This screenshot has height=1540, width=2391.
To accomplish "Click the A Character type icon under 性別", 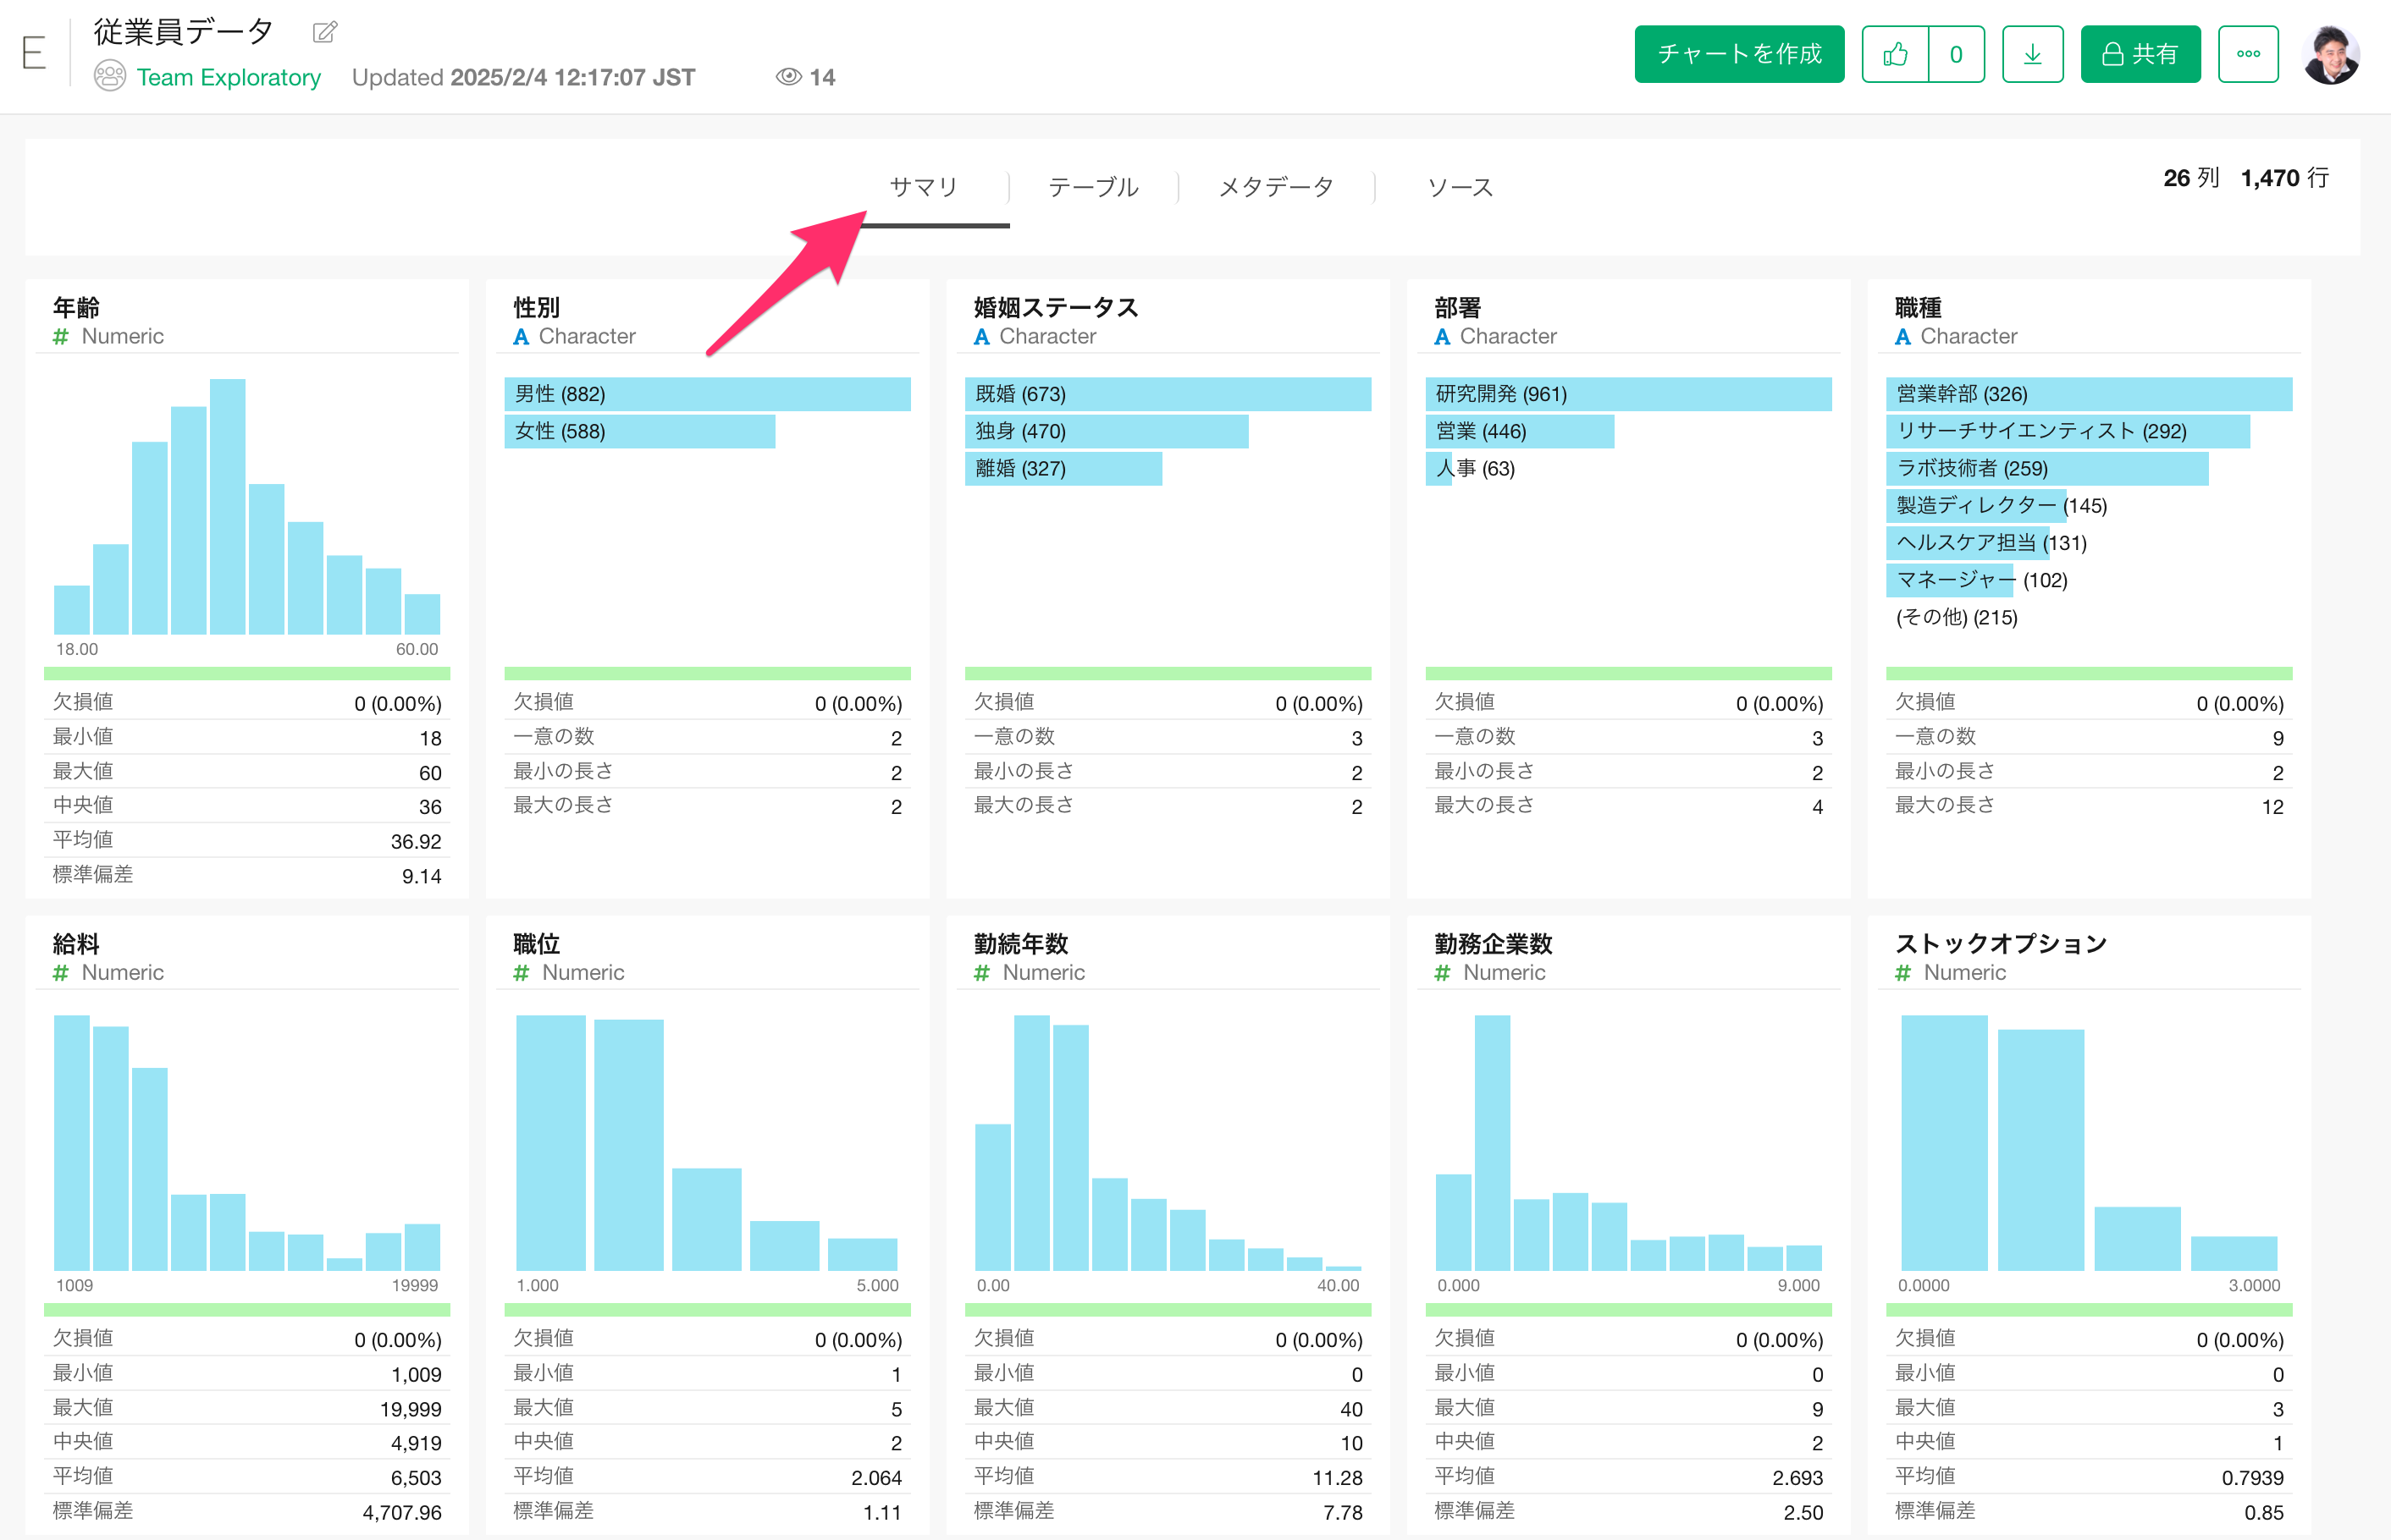I will pos(522,337).
